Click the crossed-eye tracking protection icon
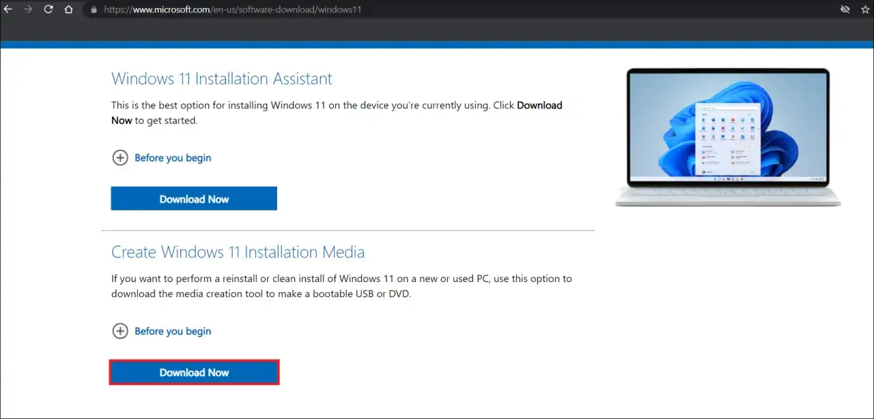The image size is (874, 419). [845, 10]
